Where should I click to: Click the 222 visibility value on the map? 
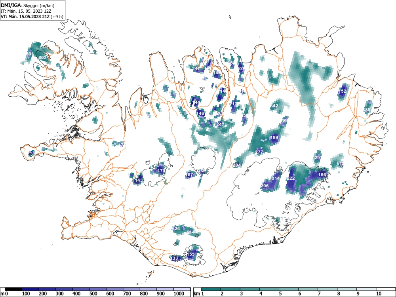291,178
